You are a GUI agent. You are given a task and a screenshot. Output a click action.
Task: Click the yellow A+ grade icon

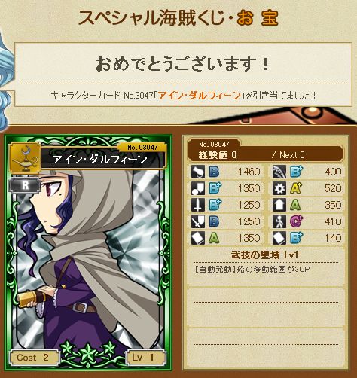click(296, 188)
